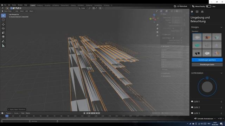The image size is (225, 126).
Task: Click Einstellungen laden button
Action: click(207, 64)
